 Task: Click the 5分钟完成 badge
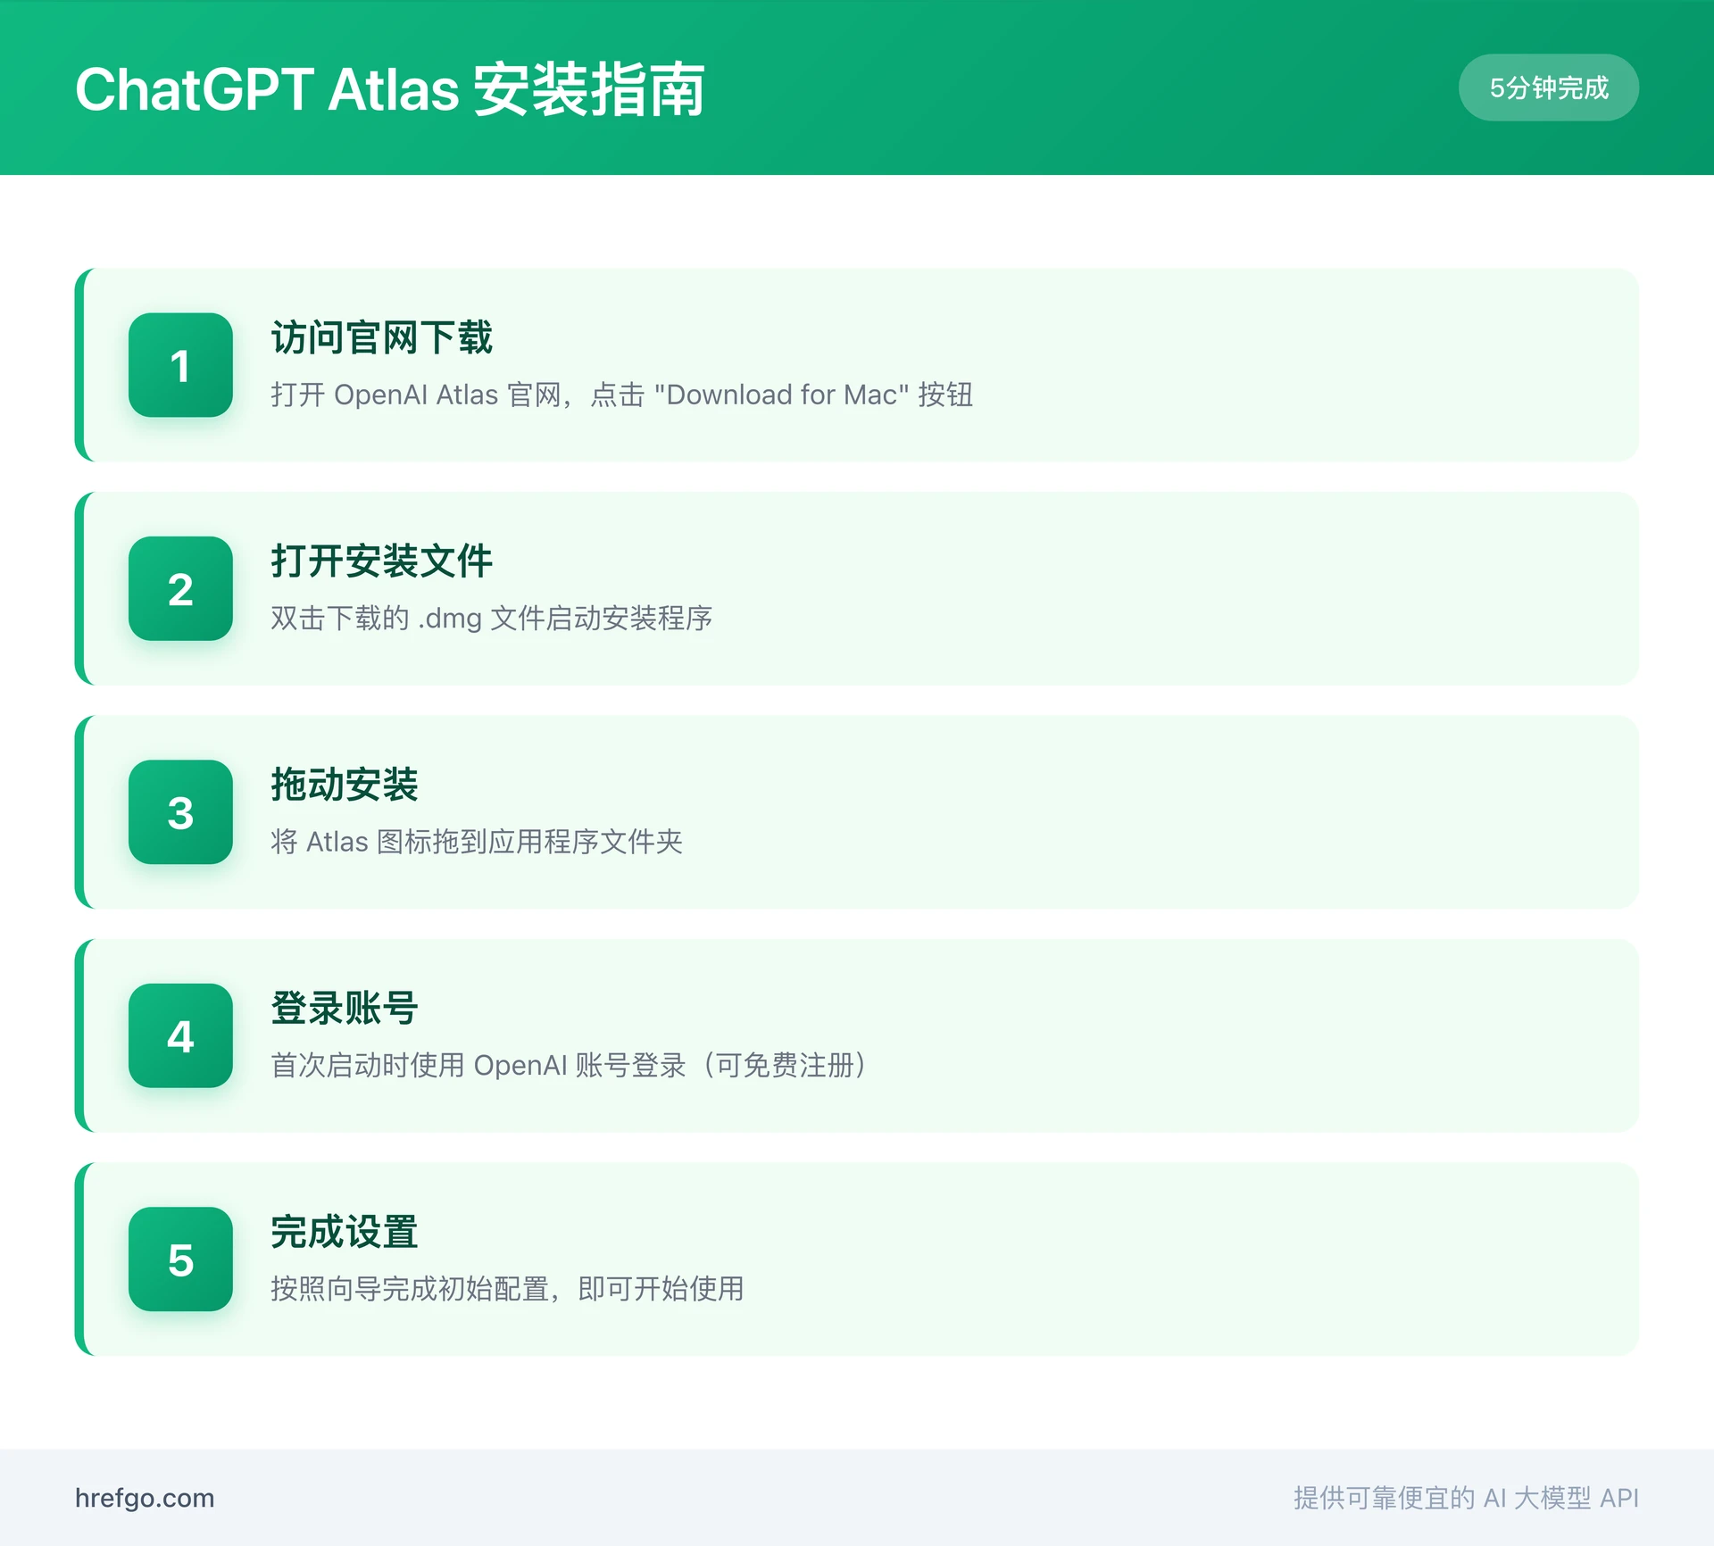(1548, 87)
